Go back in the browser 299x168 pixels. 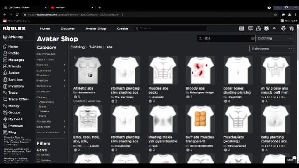[5, 14]
